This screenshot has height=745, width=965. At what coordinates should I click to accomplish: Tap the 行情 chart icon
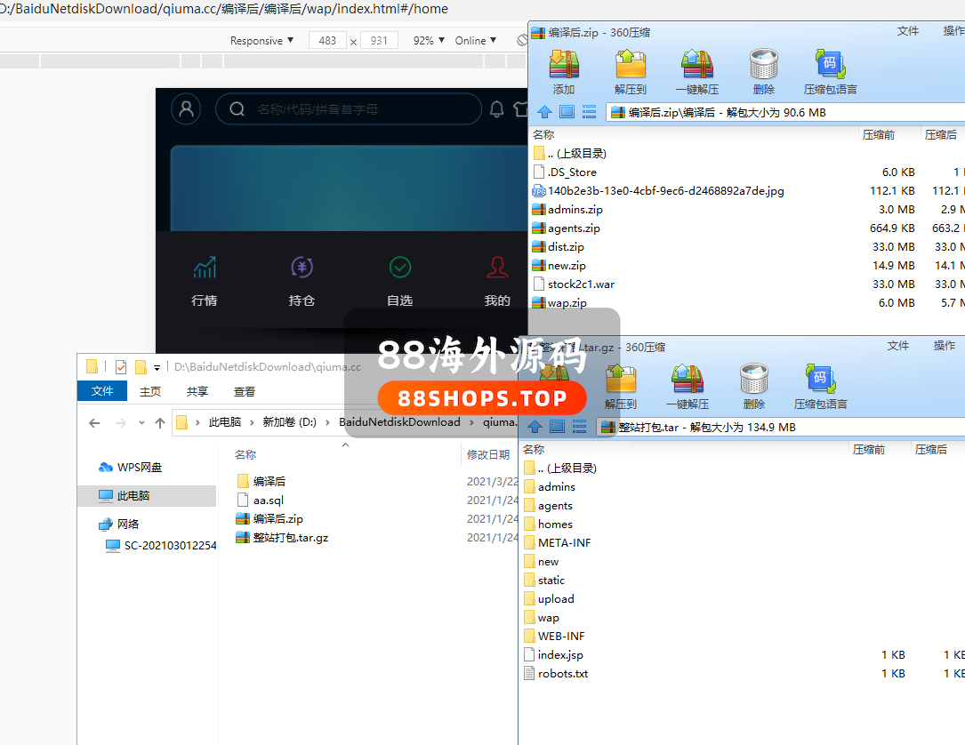205,268
